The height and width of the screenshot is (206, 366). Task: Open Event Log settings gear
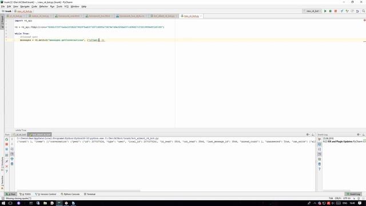pyautogui.click(x=359, y=134)
